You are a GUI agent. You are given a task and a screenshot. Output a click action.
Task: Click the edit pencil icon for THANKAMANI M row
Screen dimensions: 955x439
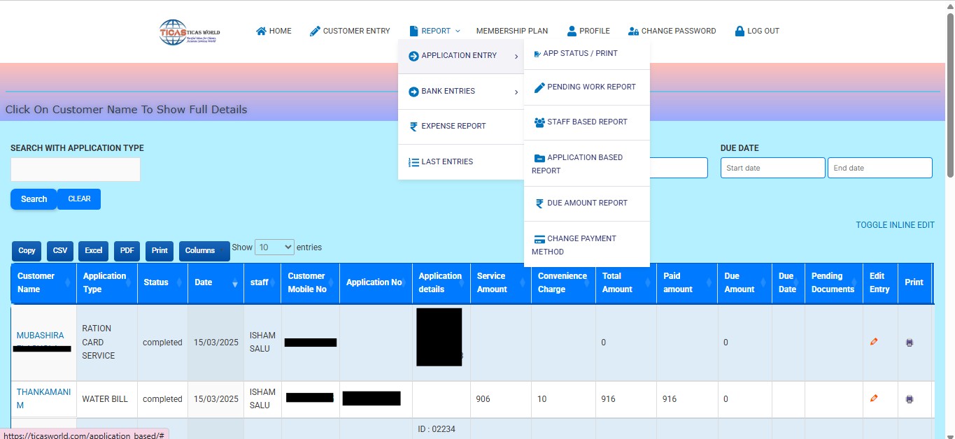pyautogui.click(x=874, y=398)
